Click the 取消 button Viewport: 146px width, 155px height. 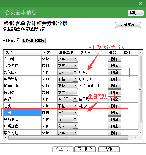coord(109,149)
